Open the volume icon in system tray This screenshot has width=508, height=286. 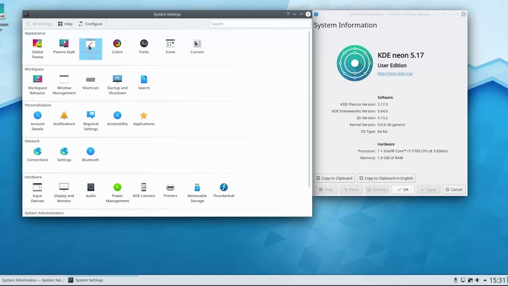[477, 280]
